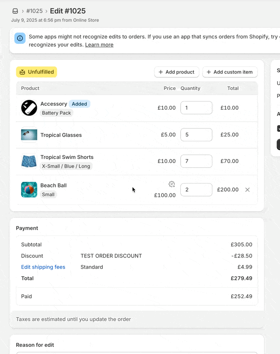Click the discount icon above Beach Ball price

click(x=172, y=184)
